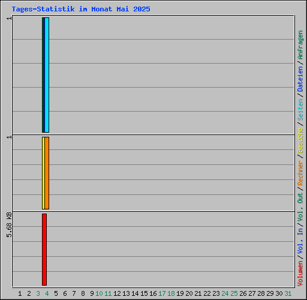Image resolution: width=307 pixels, height=300 pixels.
Task: Click day label 16 on the x-axis
Action: [x=153, y=293]
